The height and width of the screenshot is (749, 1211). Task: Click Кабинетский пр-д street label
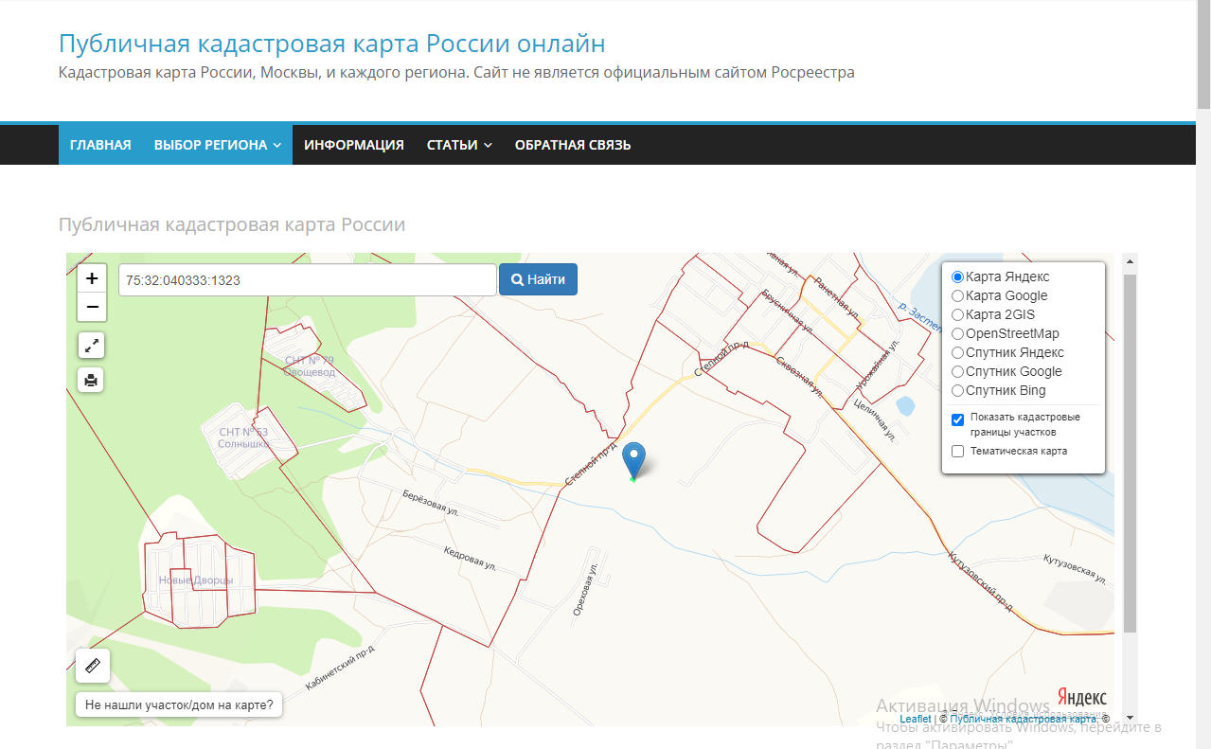pos(341,667)
